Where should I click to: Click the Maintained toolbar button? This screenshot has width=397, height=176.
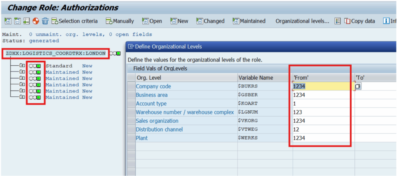click(249, 21)
